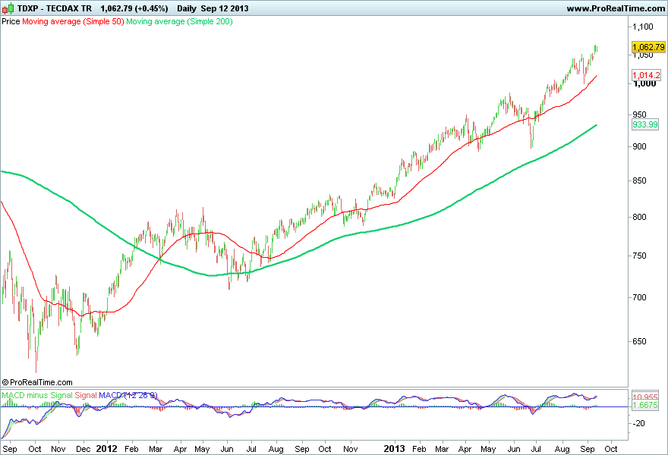
Task: Click the Price legend label
Action: (x=11, y=21)
